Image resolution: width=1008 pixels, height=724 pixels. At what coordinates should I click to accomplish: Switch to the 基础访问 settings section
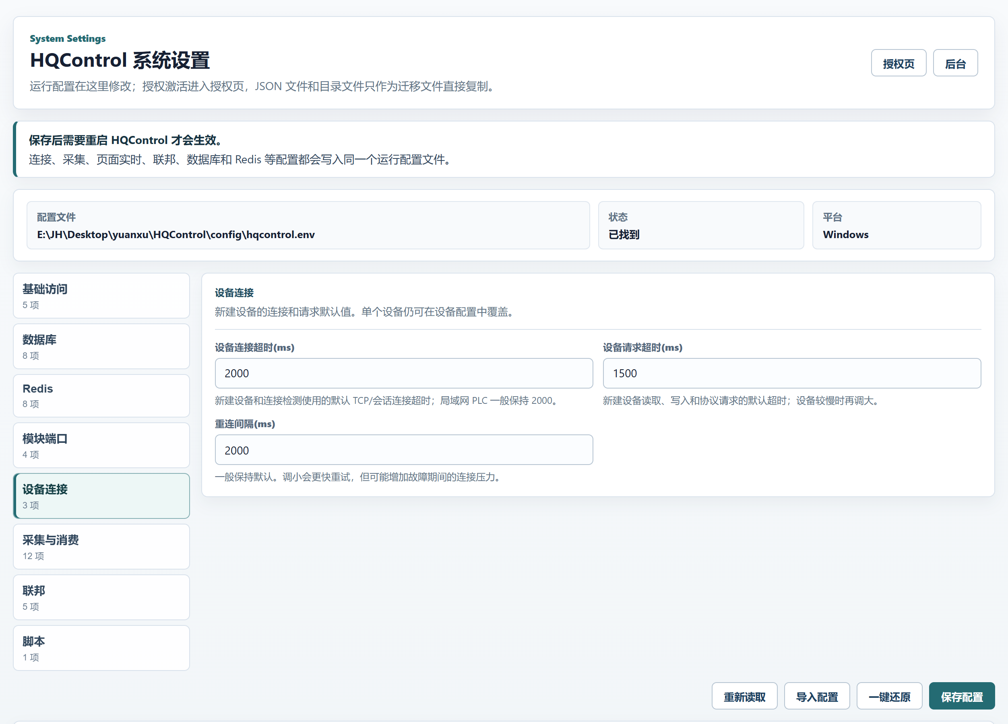(x=101, y=296)
